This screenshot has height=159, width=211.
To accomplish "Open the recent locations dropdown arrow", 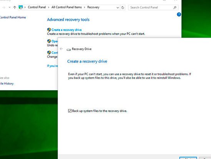I will (10, 7).
